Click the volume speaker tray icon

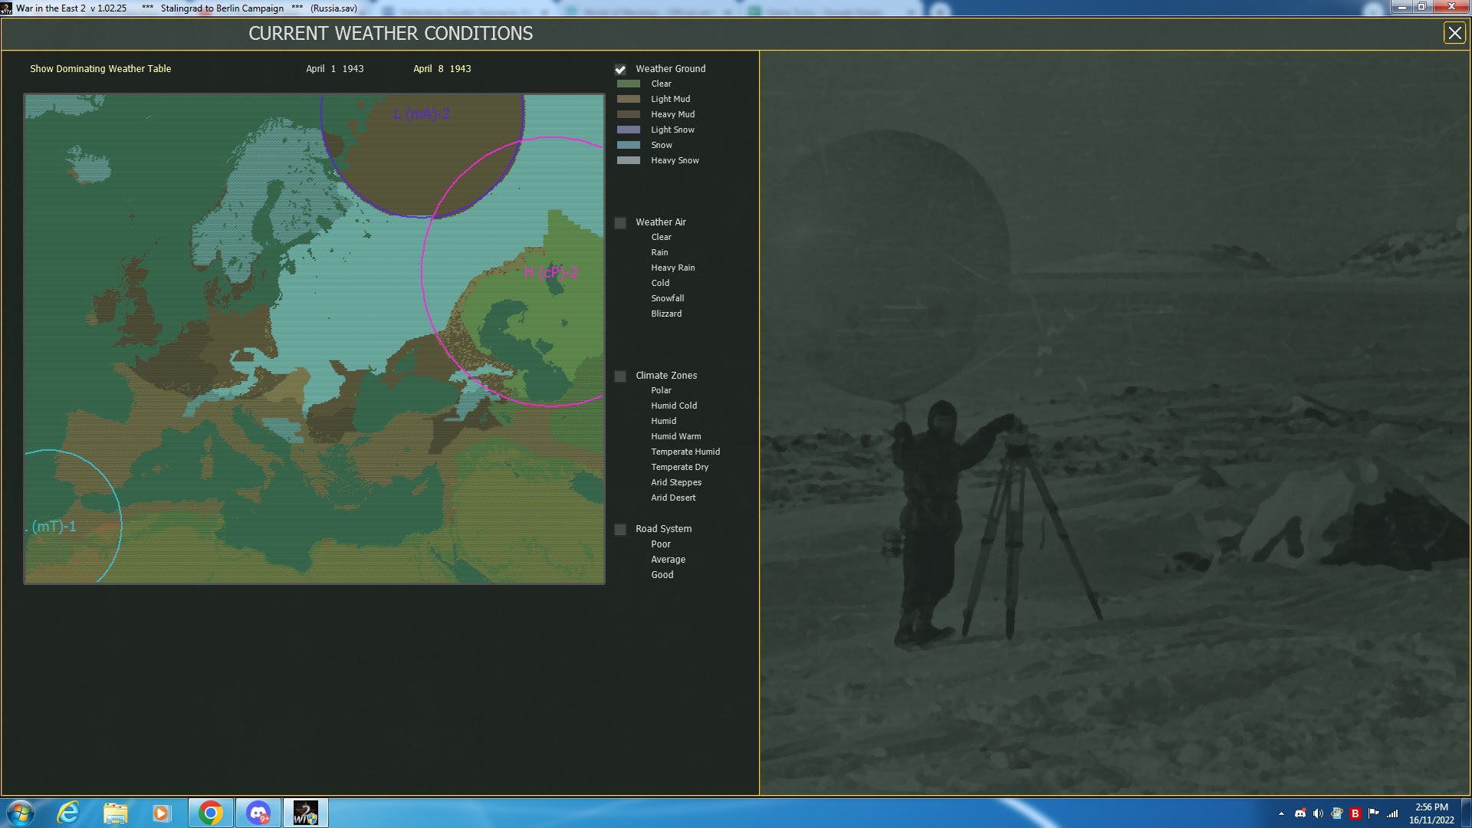[x=1318, y=813]
